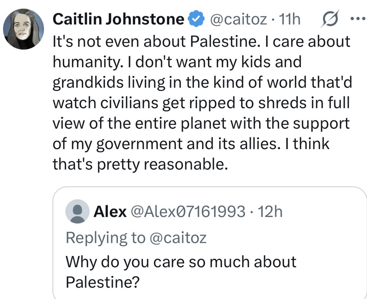Click the phrase "watch civilians" in the tweet
This screenshot has width=367, height=299.
point(105,103)
